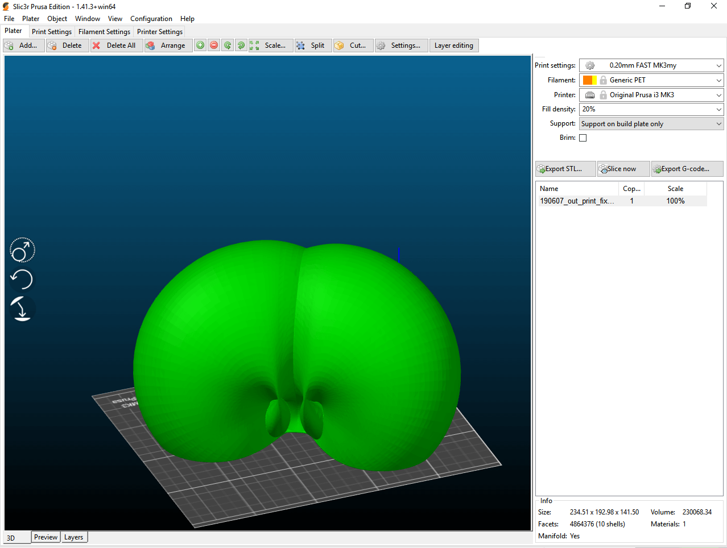Switch to the Layers view tab
This screenshot has height=548, width=727.
point(73,537)
